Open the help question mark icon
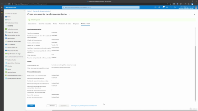Viewport: 198px width, 111px height. click(x=171, y=7)
